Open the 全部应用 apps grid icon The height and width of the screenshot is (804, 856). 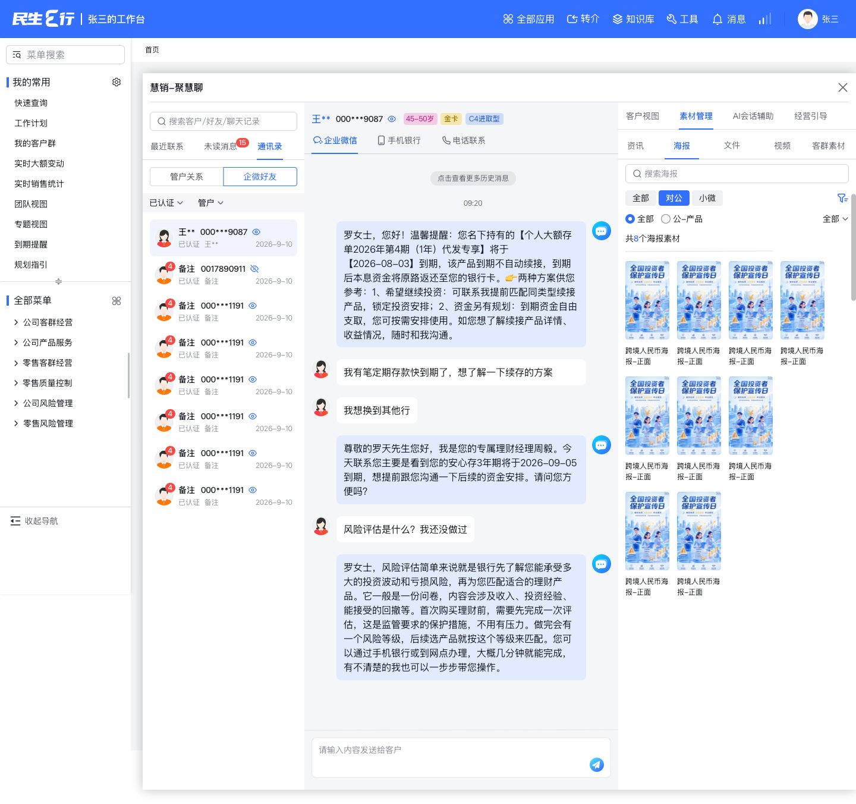[508, 19]
